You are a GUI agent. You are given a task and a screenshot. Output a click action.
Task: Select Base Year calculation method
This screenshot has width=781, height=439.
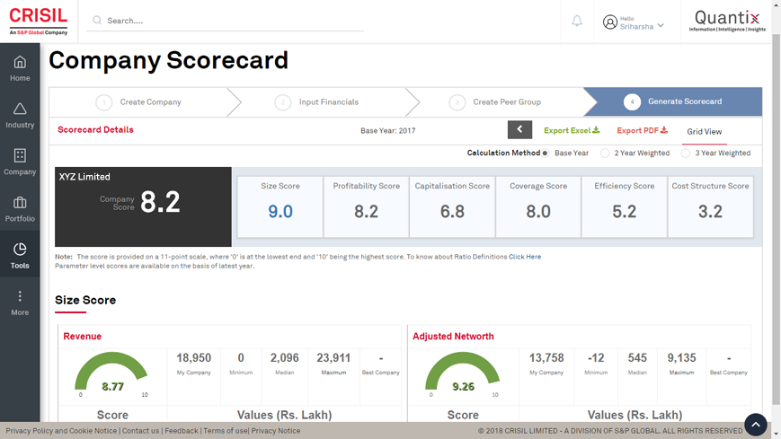pos(546,154)
